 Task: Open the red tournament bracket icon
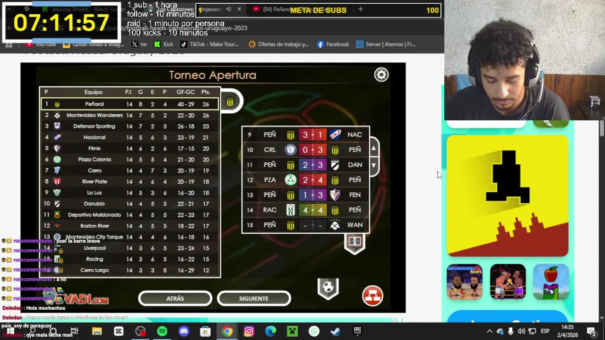click(x=372, y=296)
